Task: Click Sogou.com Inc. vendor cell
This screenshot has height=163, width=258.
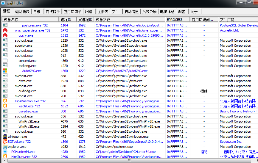Action: click(x=231, y=142)
